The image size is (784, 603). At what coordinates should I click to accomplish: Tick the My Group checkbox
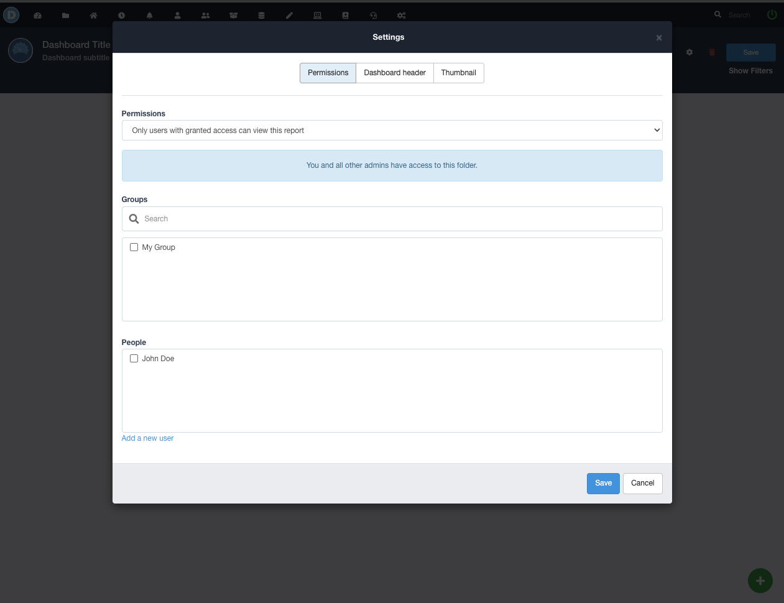click(134, 247)
